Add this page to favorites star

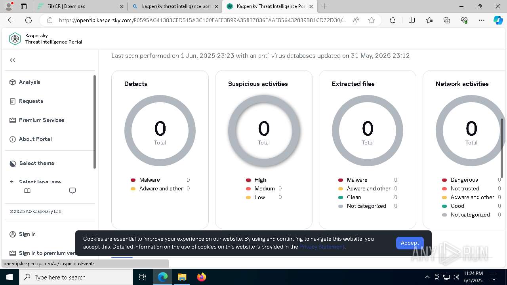pos(372,20)
